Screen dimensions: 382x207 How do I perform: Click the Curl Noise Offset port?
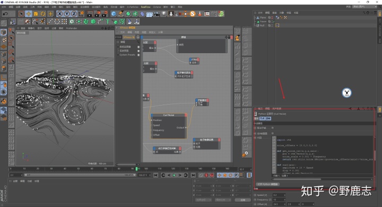pos(152,135)
